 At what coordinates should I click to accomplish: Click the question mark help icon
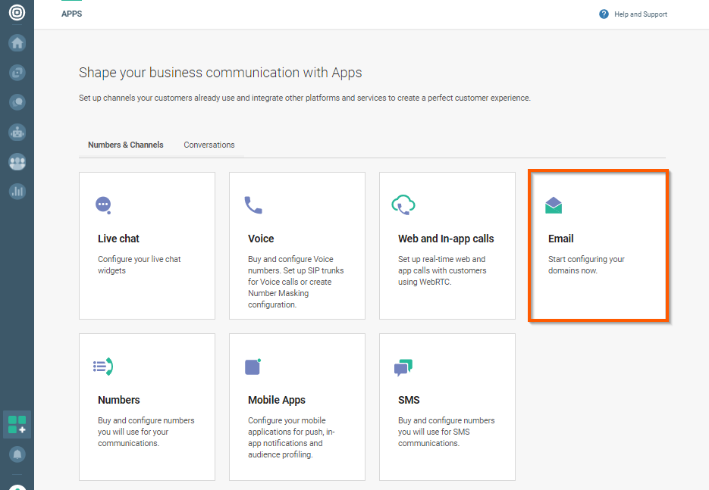(x=604, y=14)
